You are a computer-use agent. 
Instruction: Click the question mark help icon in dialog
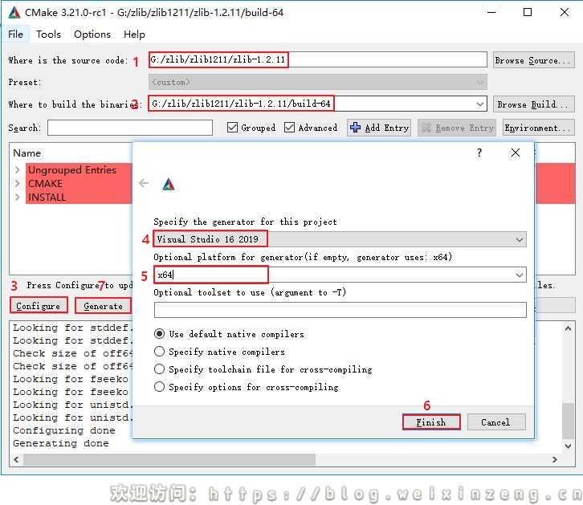[x=479, y=153]
